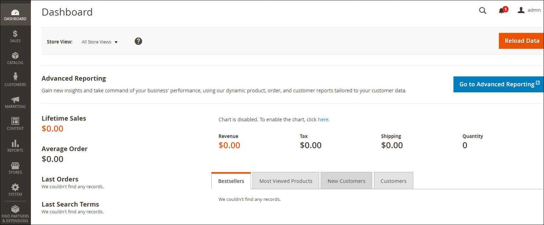
Task: Click the Tax label
Action: [x=304, y=136]
